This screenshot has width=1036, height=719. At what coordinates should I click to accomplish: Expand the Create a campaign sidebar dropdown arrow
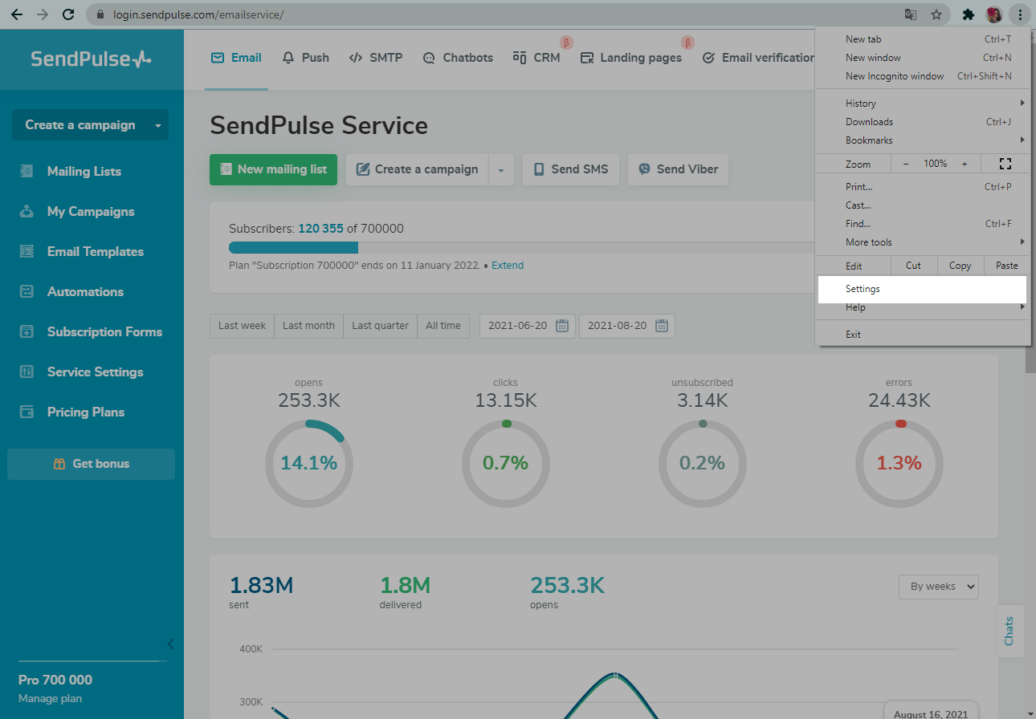point(158,125)
